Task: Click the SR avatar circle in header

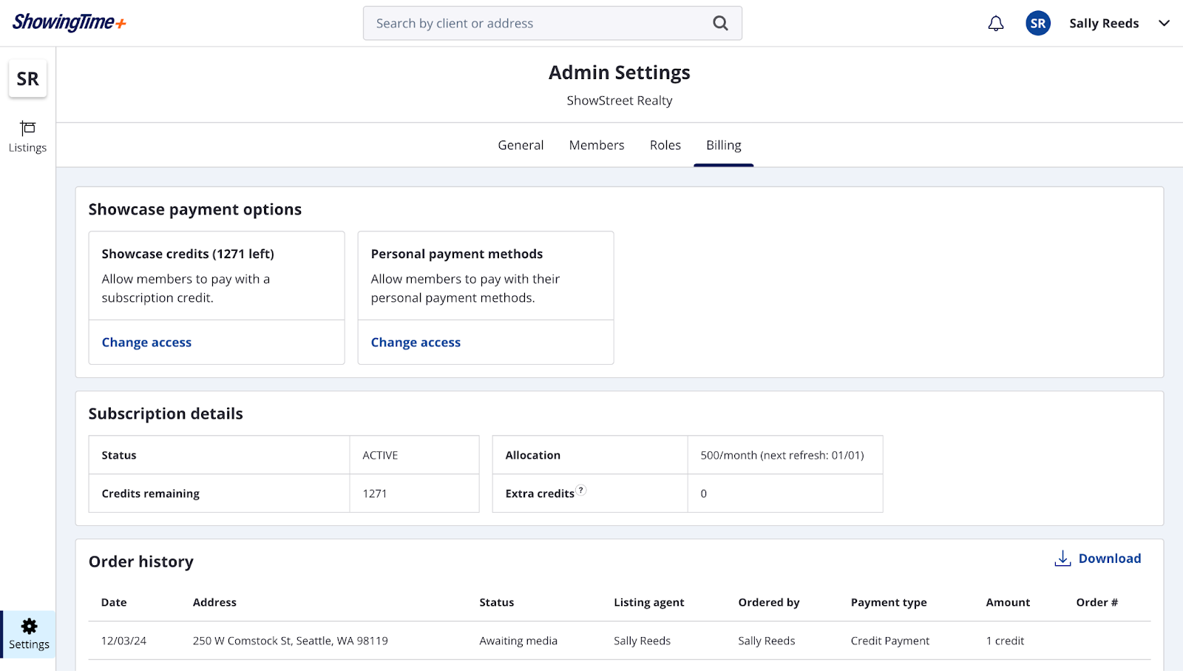Action: [1038, 24]
